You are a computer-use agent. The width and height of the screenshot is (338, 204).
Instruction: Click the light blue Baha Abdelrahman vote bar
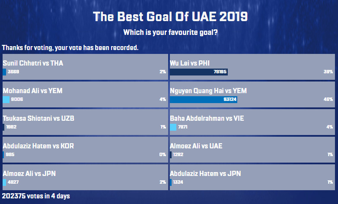click(x=173, y=127)
